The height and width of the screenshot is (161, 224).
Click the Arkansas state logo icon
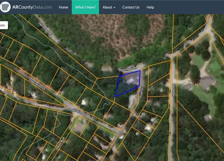click(x=5, y=7)
